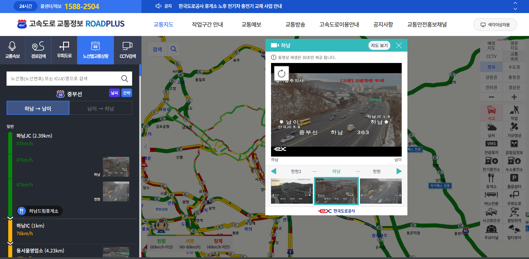Toggle the 작업 roadwork layer icon

[514, 113]
